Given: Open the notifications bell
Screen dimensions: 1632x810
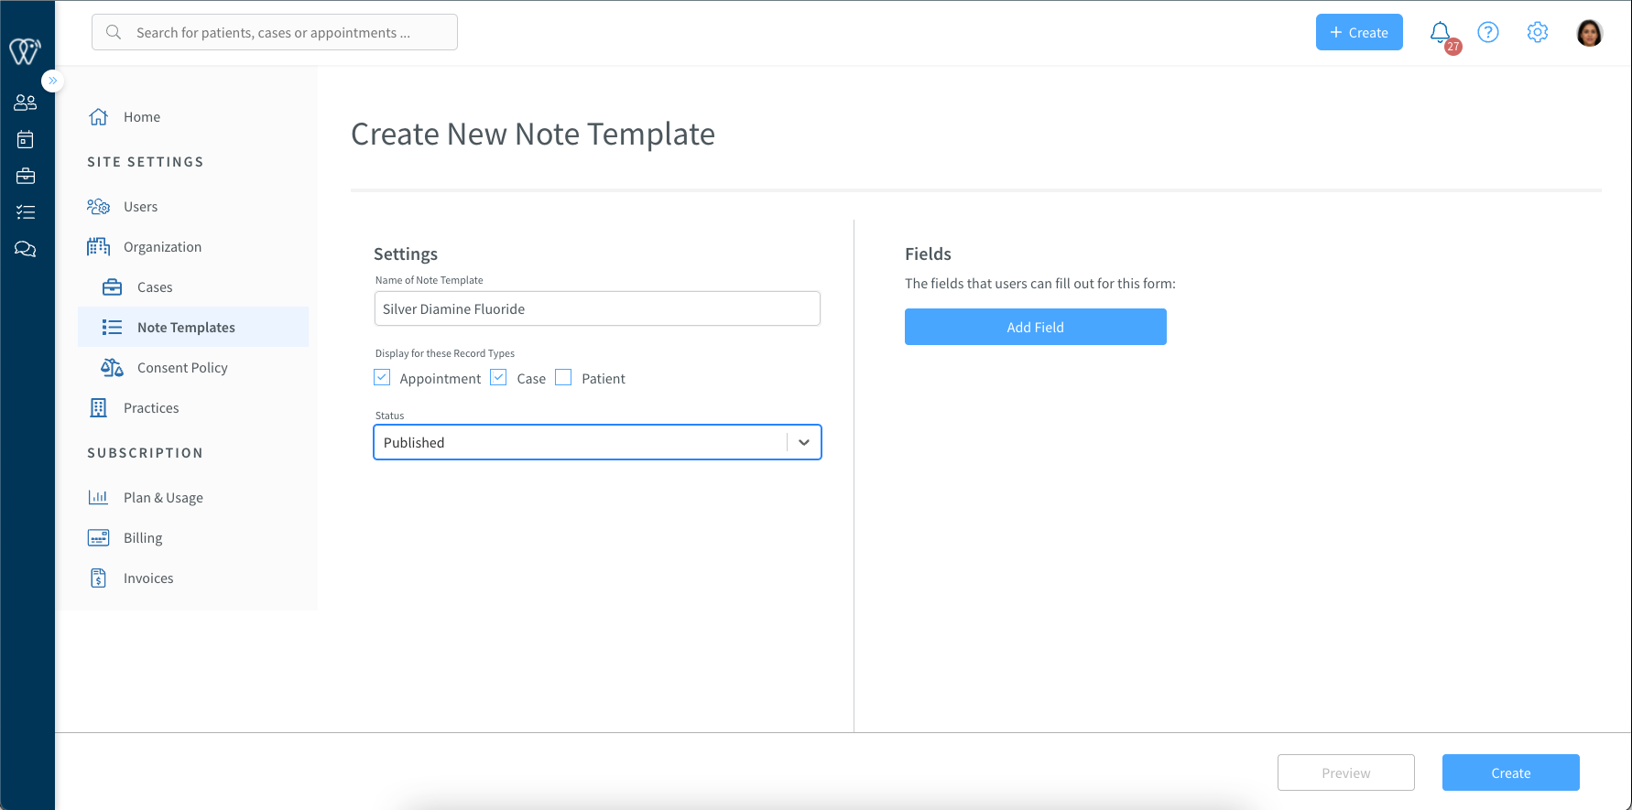Looking at the screenshot, I should tap(1441, 33).
